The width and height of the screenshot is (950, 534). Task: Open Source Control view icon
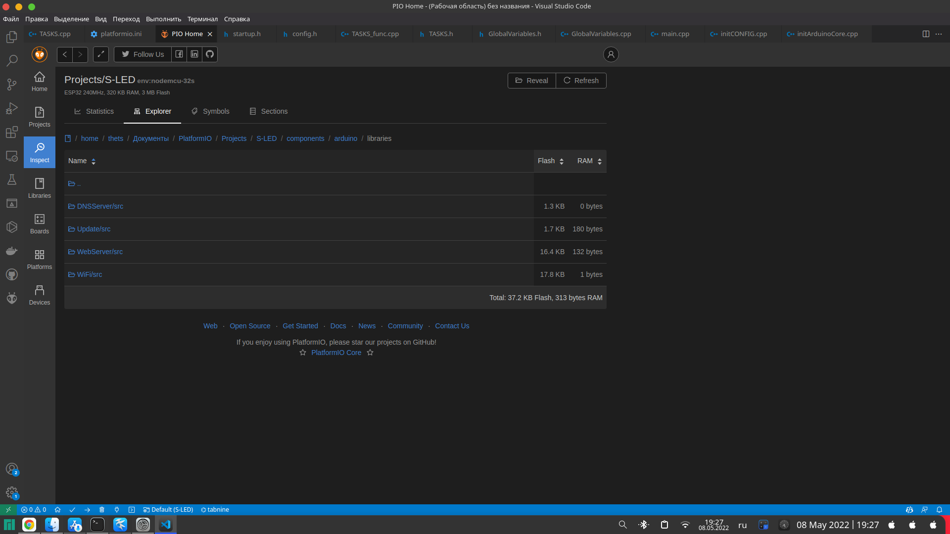(12, 85)
